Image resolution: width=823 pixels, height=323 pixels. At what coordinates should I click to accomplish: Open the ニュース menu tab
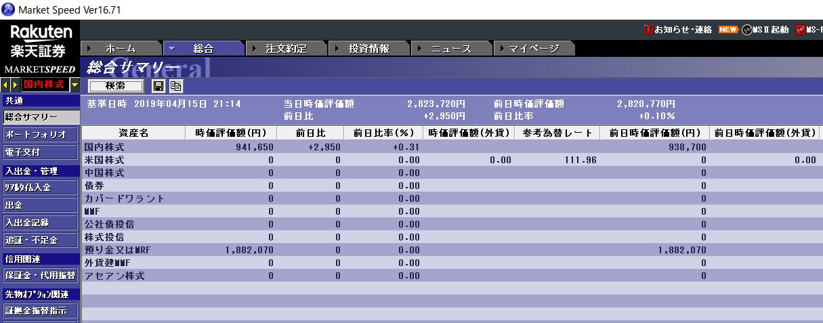point(451,49)
